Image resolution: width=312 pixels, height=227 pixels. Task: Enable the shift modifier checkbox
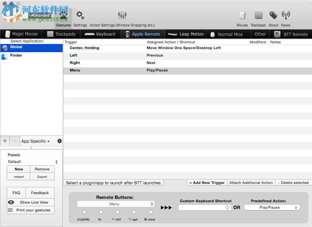[84, 212]
